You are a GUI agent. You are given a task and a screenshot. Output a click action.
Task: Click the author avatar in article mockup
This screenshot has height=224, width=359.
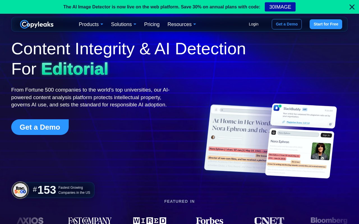[213, 137]
